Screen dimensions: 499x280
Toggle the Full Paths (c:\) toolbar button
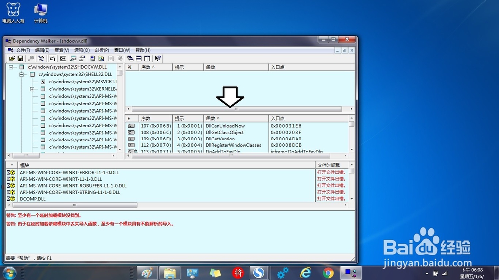(52, 58)
